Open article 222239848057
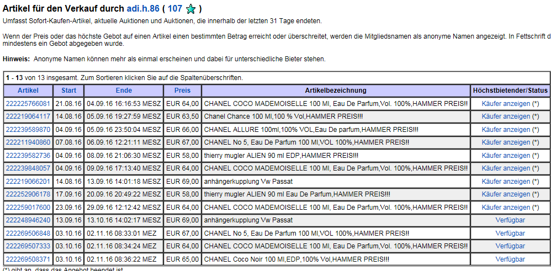The height and width of the screenshot is (271, 551). click(28, 168)
